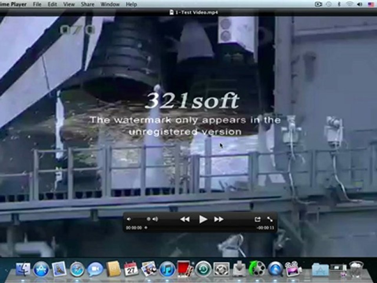Open FaceTime chat bubble in Dock
Screen dimensions: 377x283
point(95,269)
